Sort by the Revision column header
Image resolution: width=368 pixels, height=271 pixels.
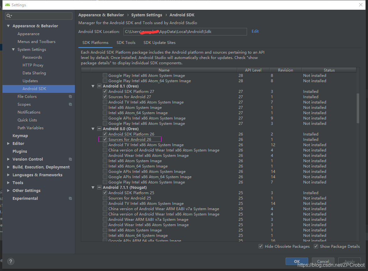285,70
